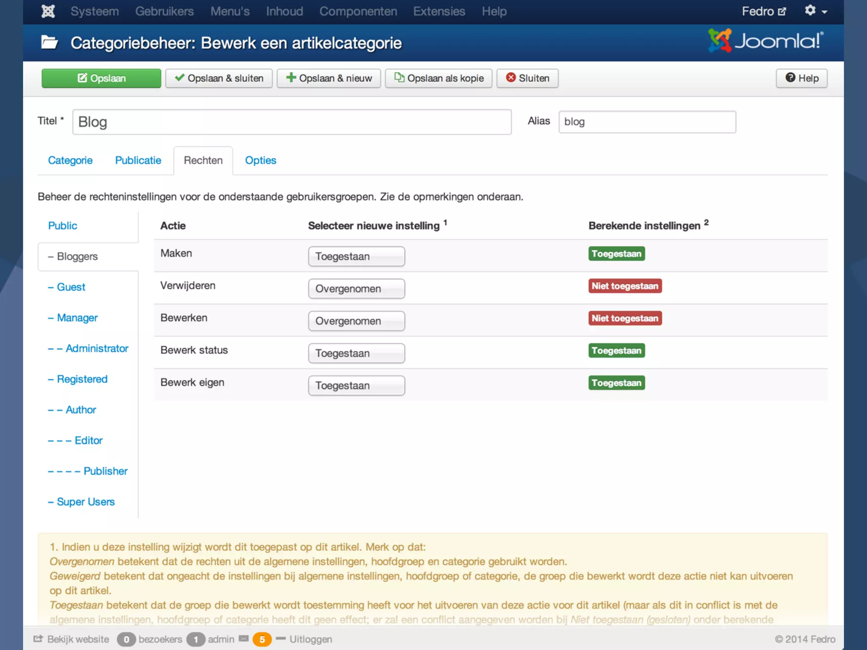Screen dimensions: 867x650
Task: Open the Verwijderen permission dropdown
Action: coord(356,289)
